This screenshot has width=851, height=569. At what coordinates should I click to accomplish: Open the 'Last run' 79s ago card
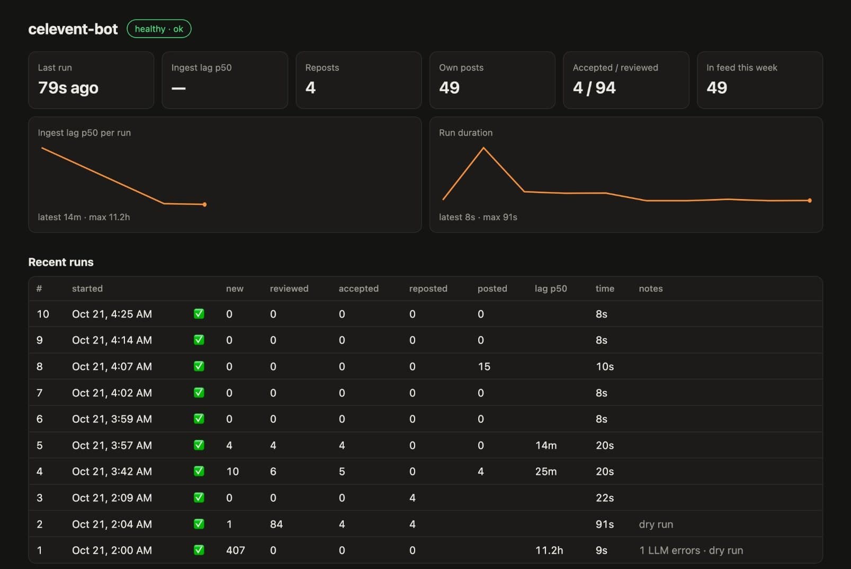point(91,80)
